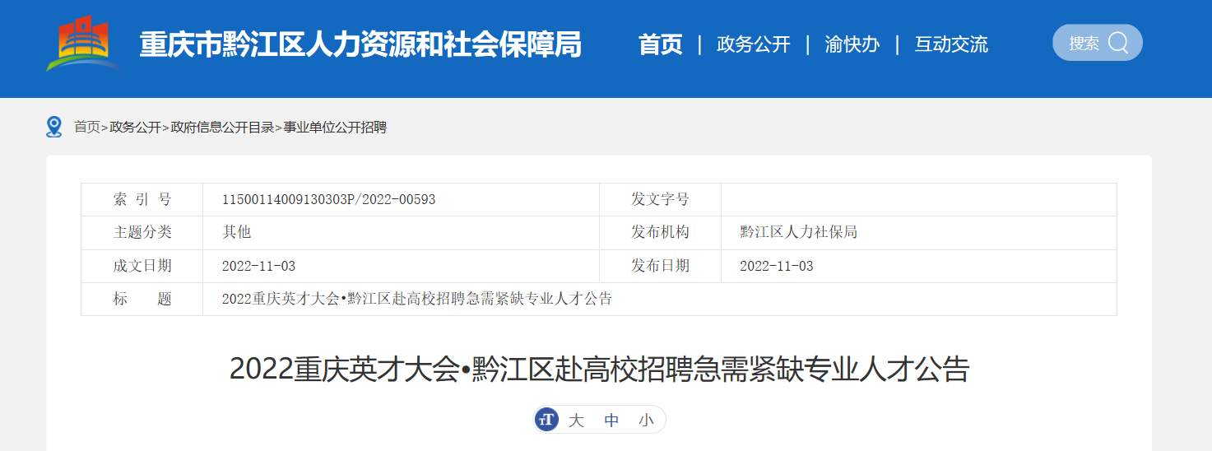Image resolution: width=1212 pixels, height=451 pixels.
Task: Click the 成文日期 label cell
Action: [x=142, y=266]
